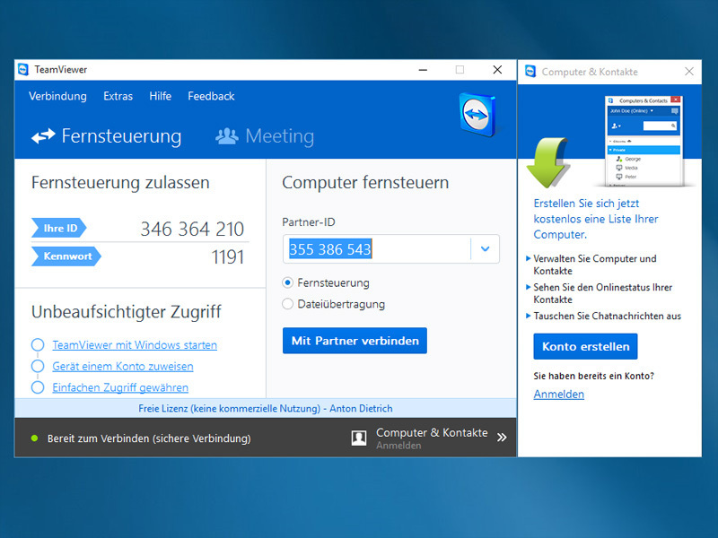Click the Meeting people icon
This screenshot has width=718, height=538.
[x=227, y=136]
